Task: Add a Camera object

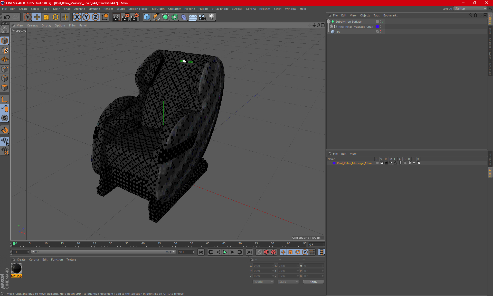Action: [202, 17]
